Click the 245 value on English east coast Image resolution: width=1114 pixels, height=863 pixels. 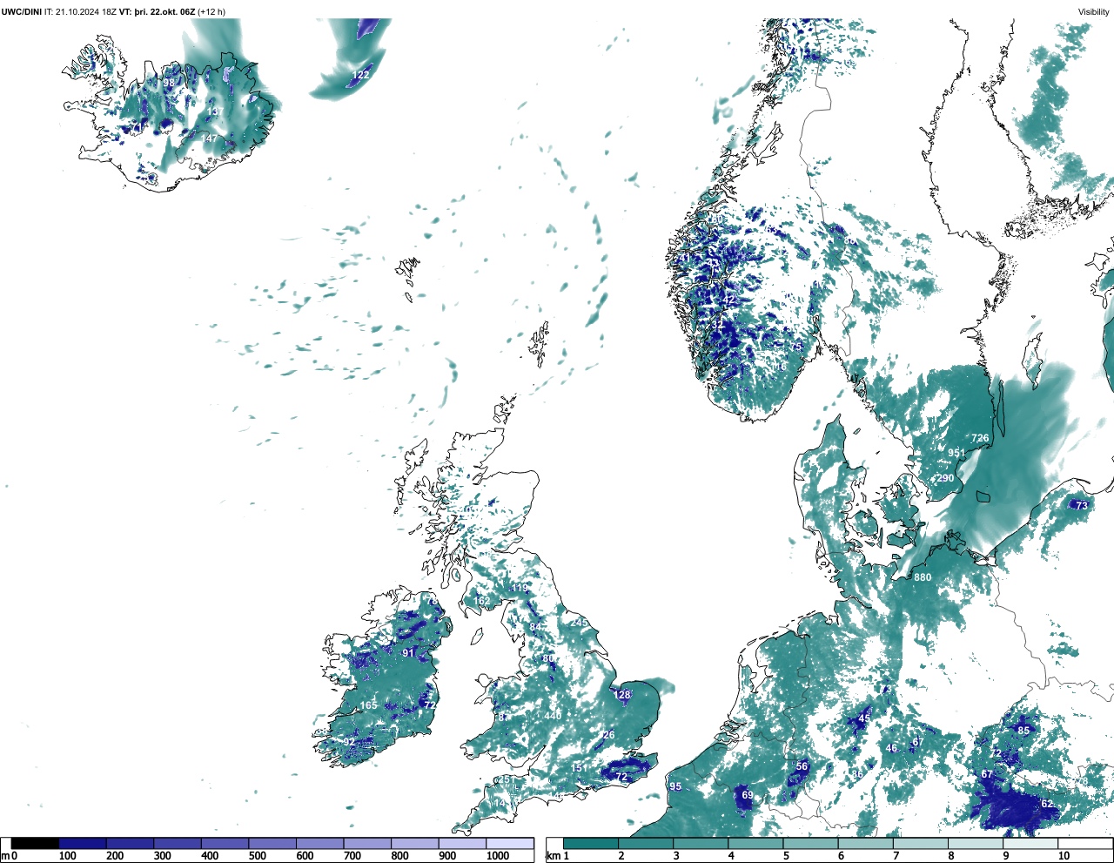click(x=579, y=623)
